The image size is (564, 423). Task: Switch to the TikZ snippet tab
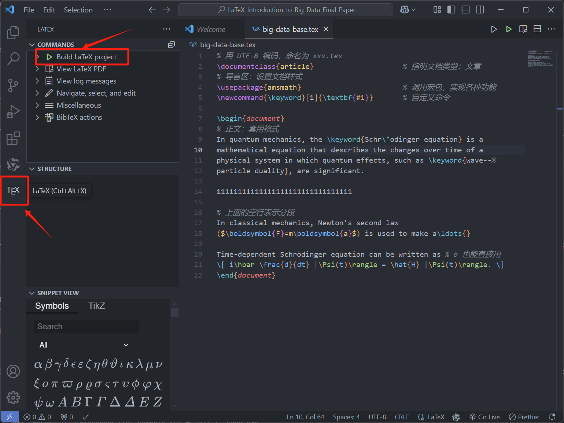coord(96,306)
